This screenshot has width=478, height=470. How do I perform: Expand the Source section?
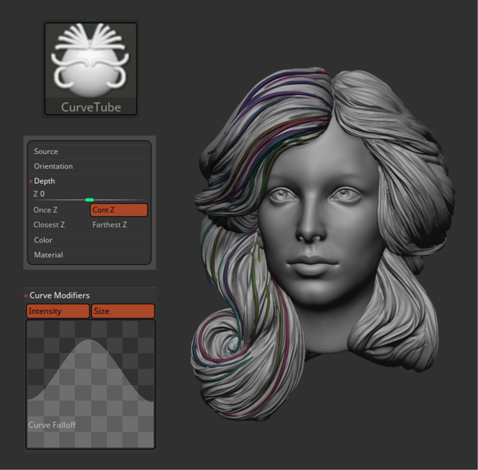tap(89, 151)
